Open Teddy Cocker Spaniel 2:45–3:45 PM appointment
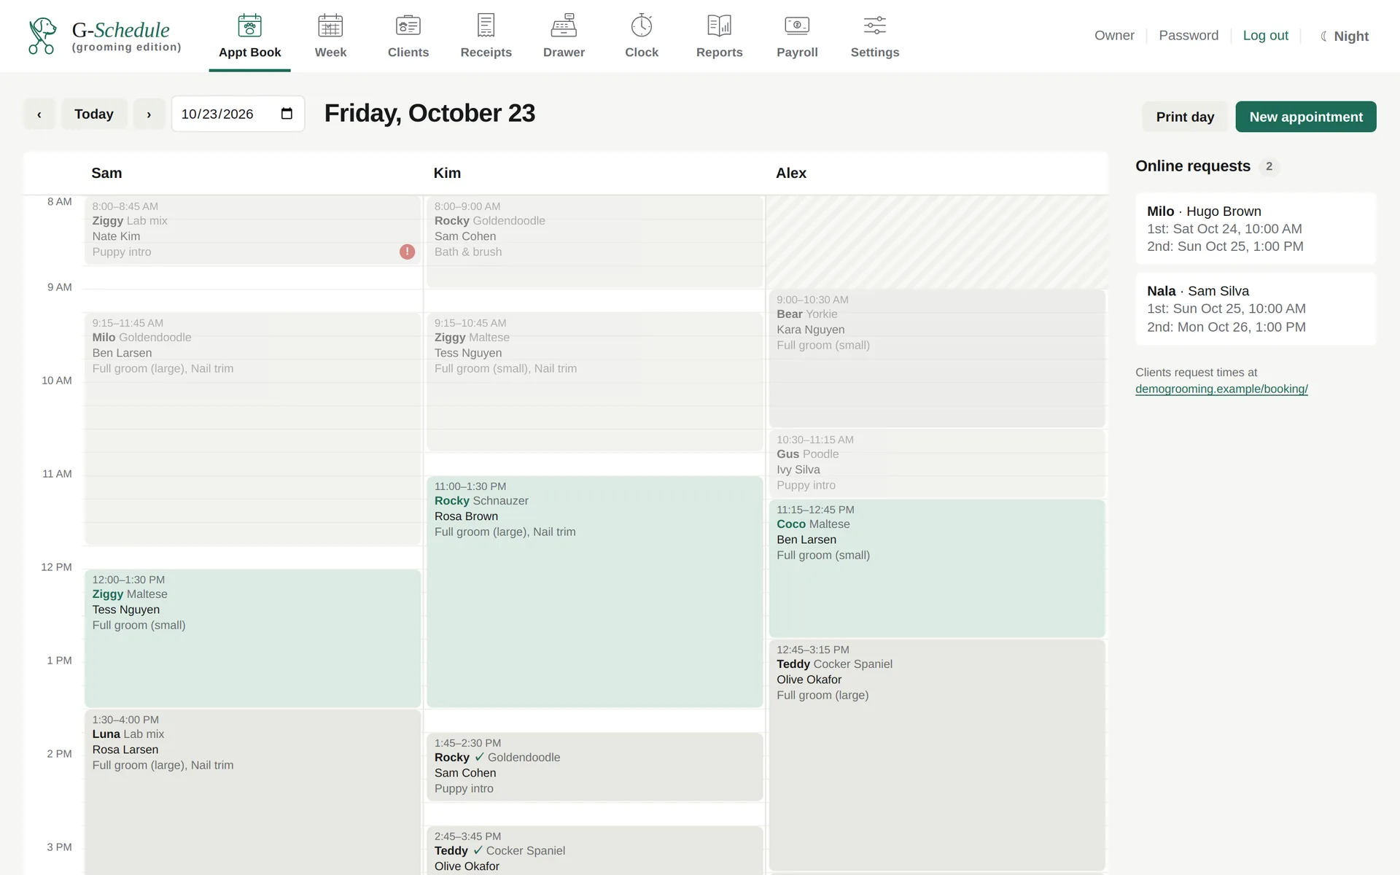 point(595,850)
